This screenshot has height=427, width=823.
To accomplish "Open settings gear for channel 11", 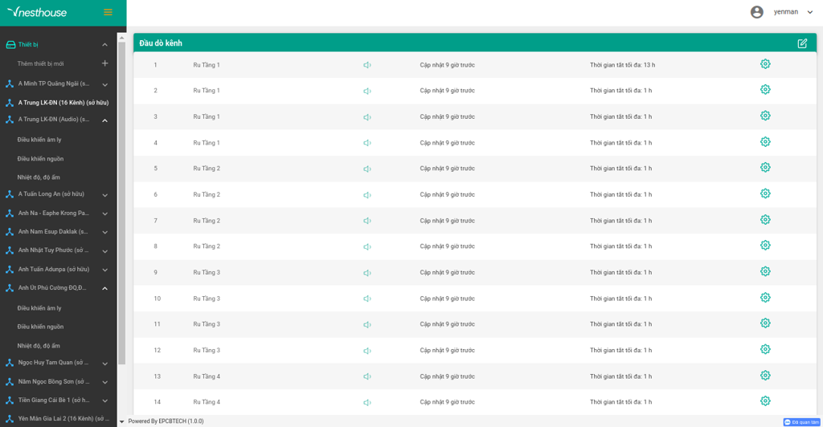I will (765, 323).
